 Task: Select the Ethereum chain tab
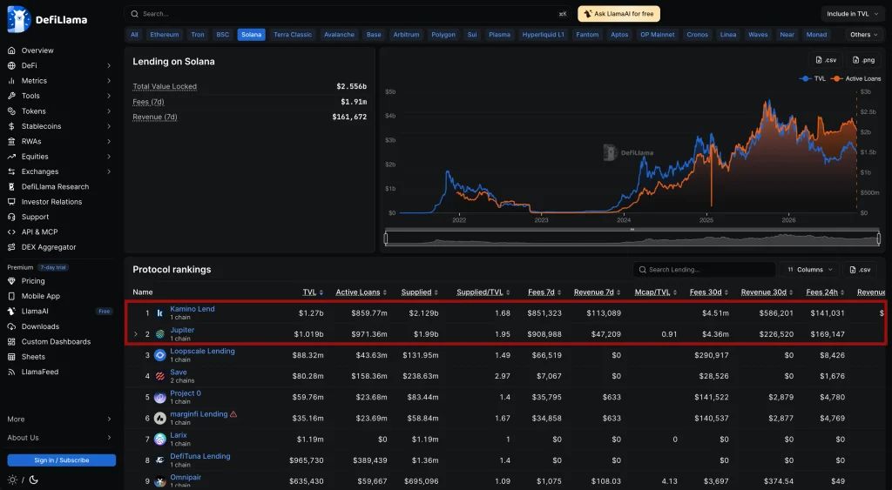(165, 35)
